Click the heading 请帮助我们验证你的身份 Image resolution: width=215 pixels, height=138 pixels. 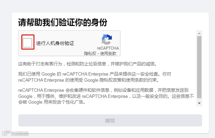point(63,22)
